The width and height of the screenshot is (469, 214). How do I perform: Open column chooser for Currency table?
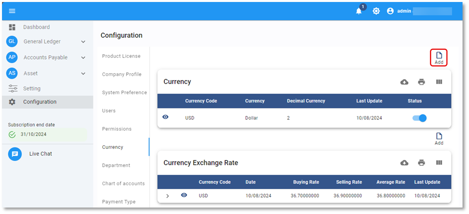pos(439,82)
